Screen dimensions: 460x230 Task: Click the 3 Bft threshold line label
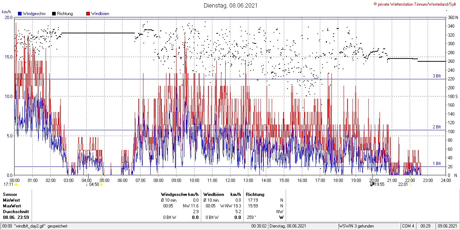[x=437, y=76]
